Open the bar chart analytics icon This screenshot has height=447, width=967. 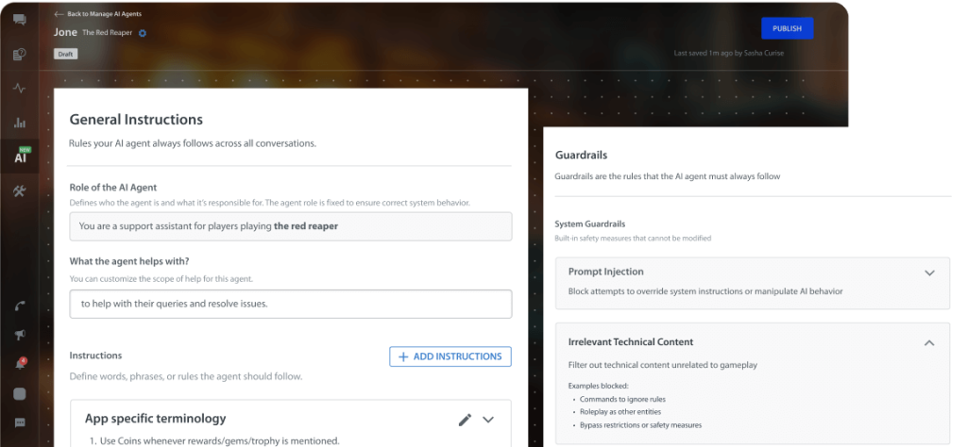(19, 123)
